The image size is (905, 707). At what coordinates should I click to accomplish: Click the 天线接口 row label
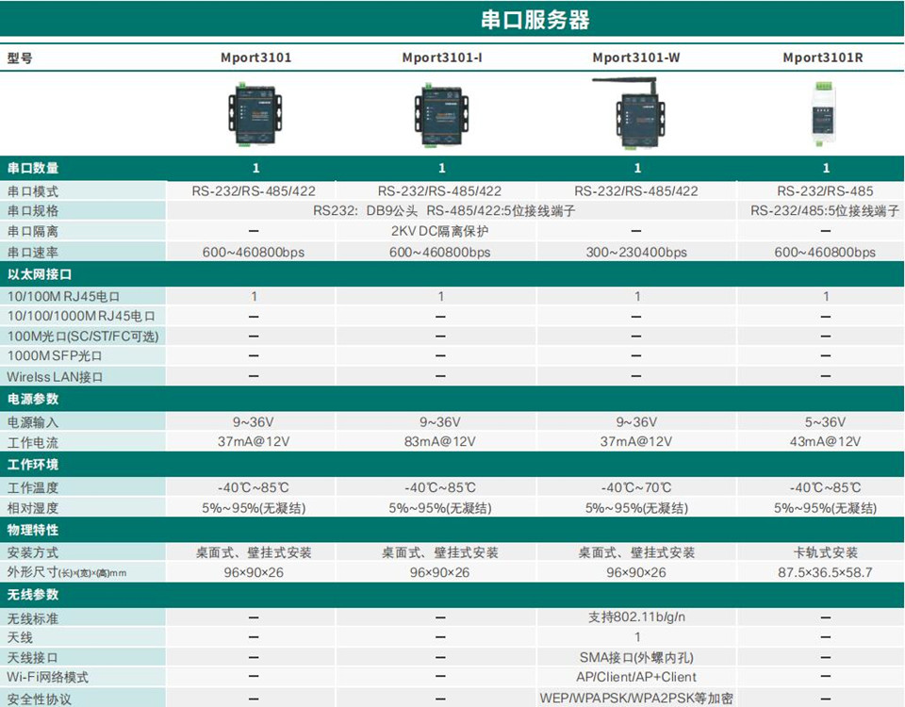coord(33,657)
